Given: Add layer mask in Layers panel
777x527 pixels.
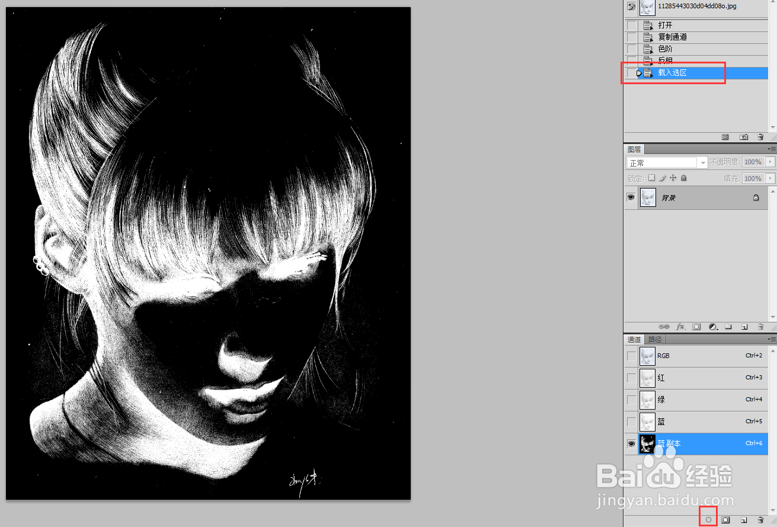Looking at the screenshot, I should [x=696, y=327].
